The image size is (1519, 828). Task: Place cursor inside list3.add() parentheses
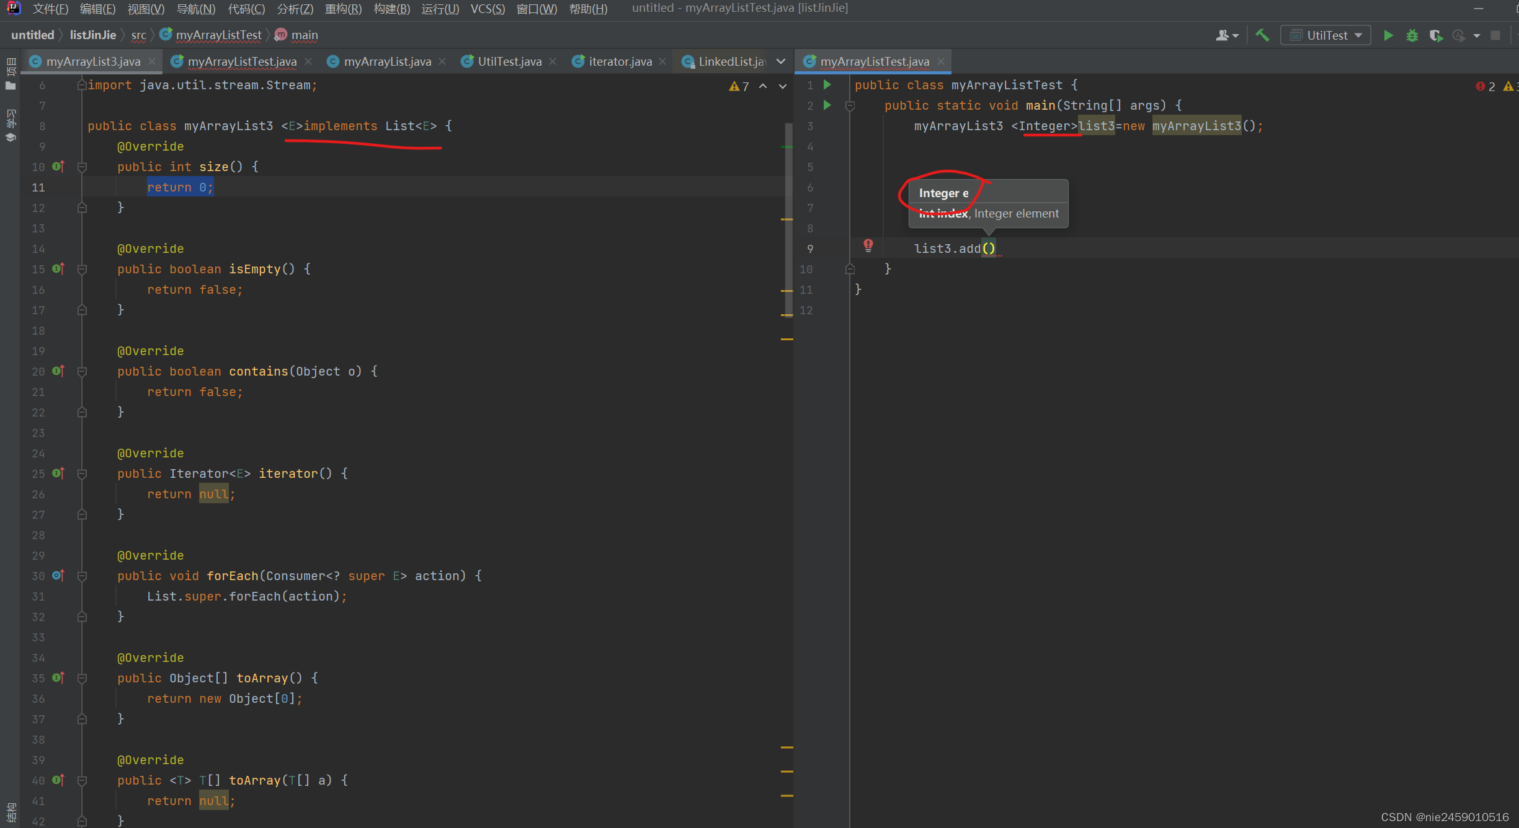(x=989, y=249)
